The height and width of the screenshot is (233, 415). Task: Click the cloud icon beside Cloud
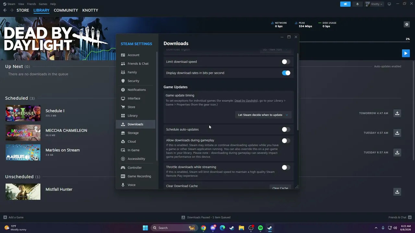coord(123,141)
